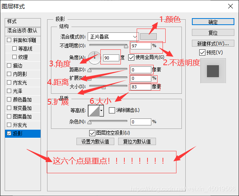Click 复位为默认值 button
This screenshot has height=196, width=239.
pyautogui.click(x=137, y=142)
